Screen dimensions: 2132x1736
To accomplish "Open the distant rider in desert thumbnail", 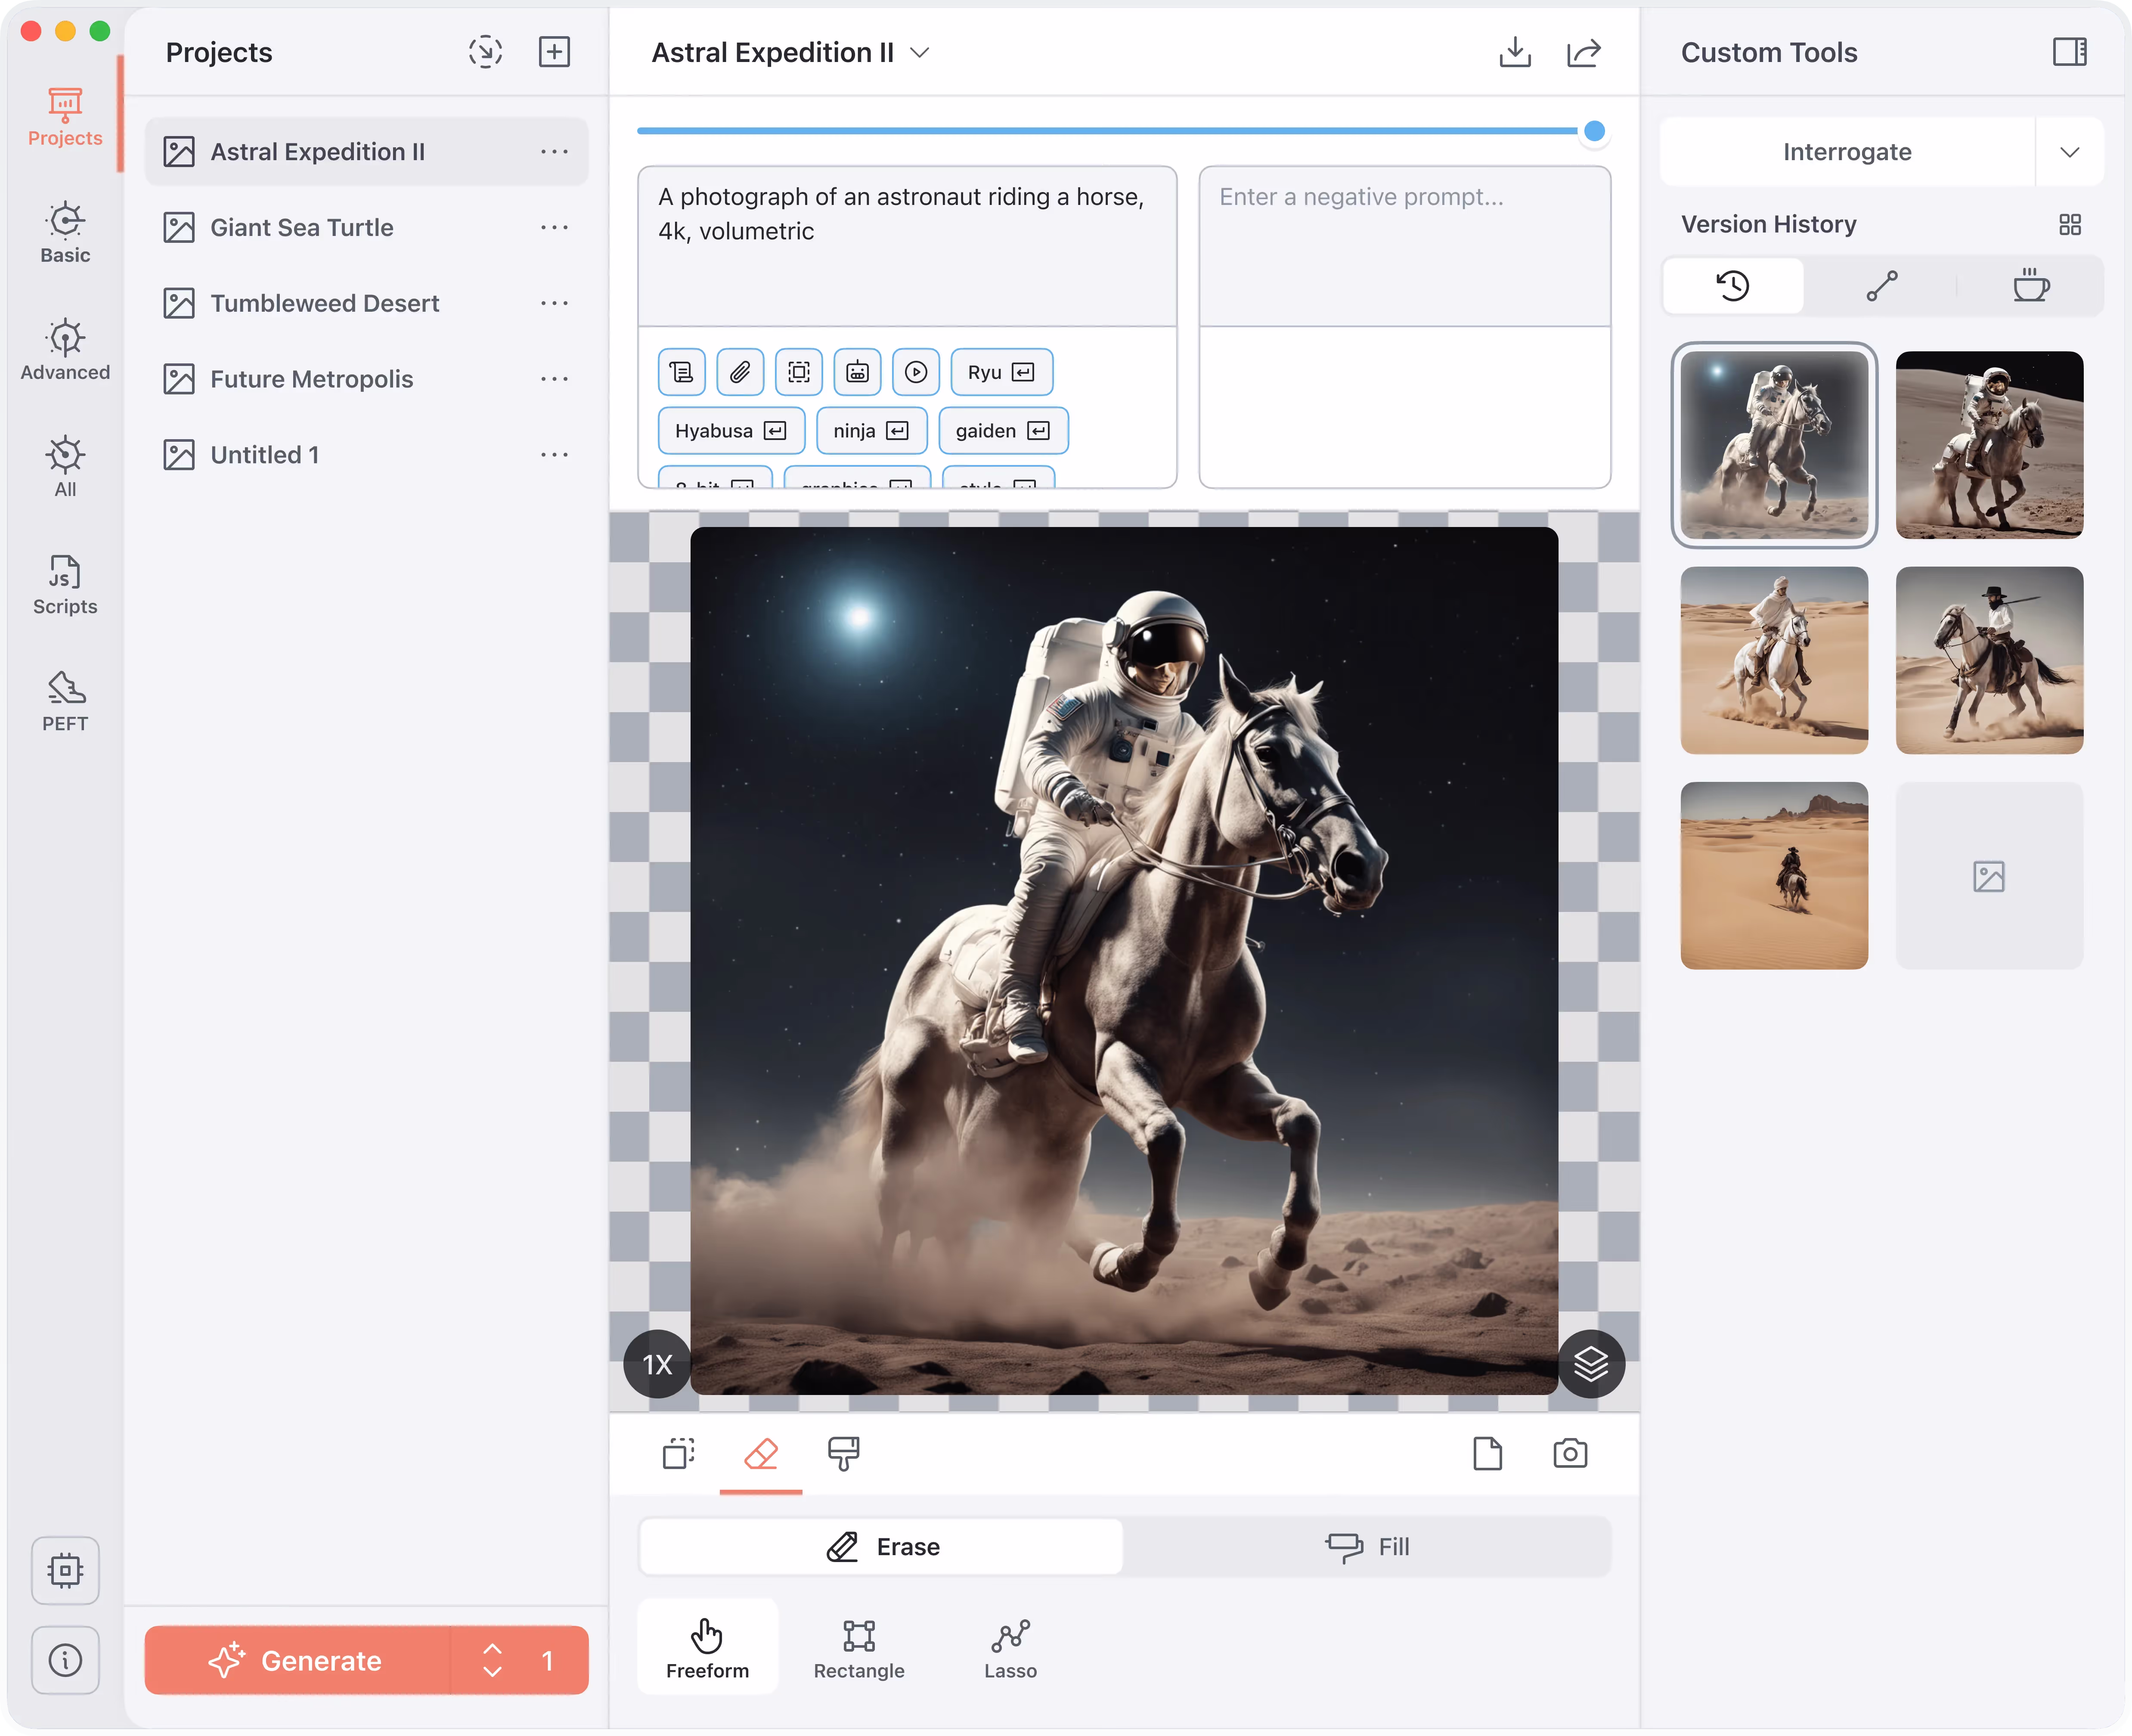I will (1774, 876).
